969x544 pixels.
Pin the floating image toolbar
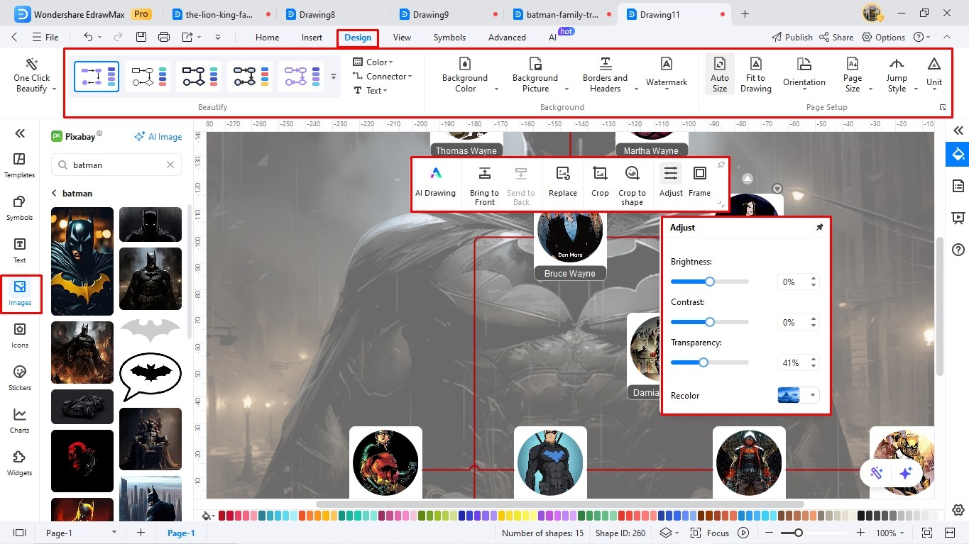[721, 165]
